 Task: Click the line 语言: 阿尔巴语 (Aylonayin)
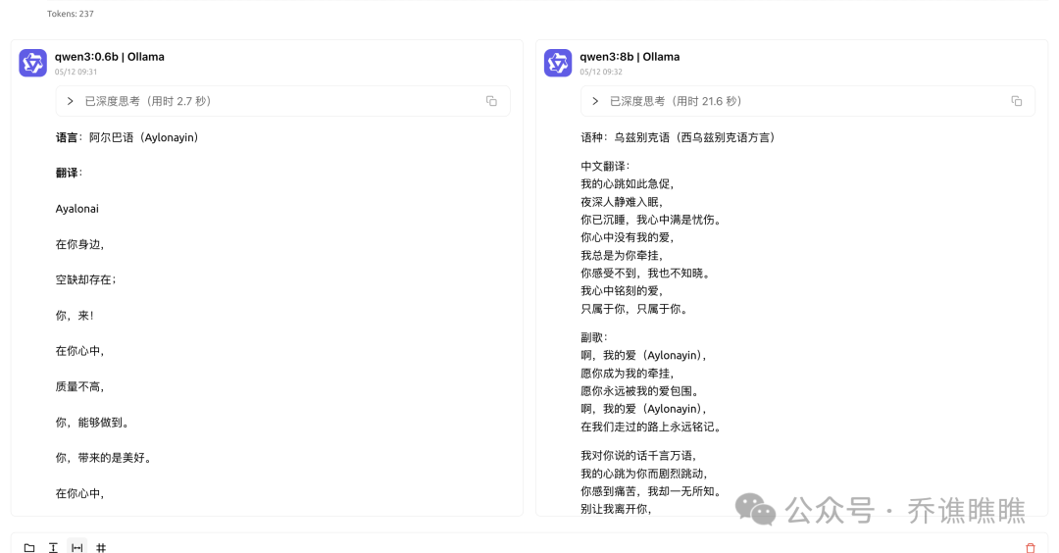(126, 137)
